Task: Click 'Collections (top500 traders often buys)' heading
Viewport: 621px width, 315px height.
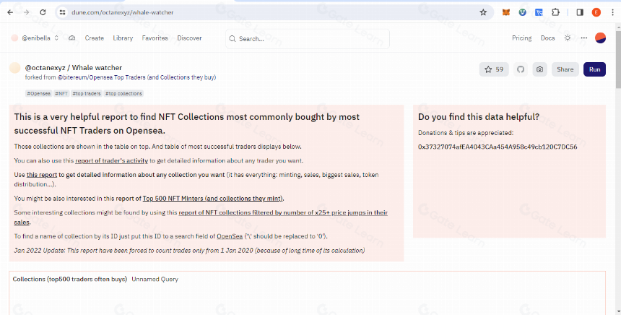Action: click(70, 280)
